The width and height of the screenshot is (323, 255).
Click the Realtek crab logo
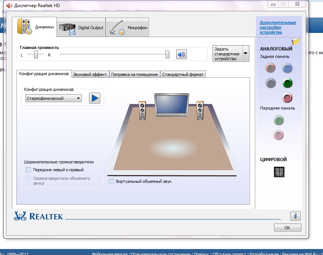click(20, 216)
